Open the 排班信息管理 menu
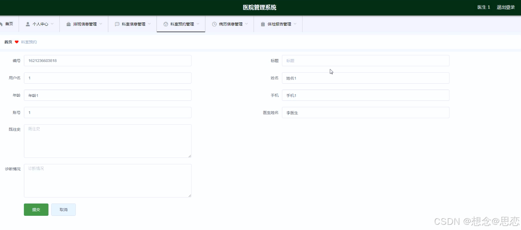The width and height of the screenshot is (521, 230). (84, 24)
